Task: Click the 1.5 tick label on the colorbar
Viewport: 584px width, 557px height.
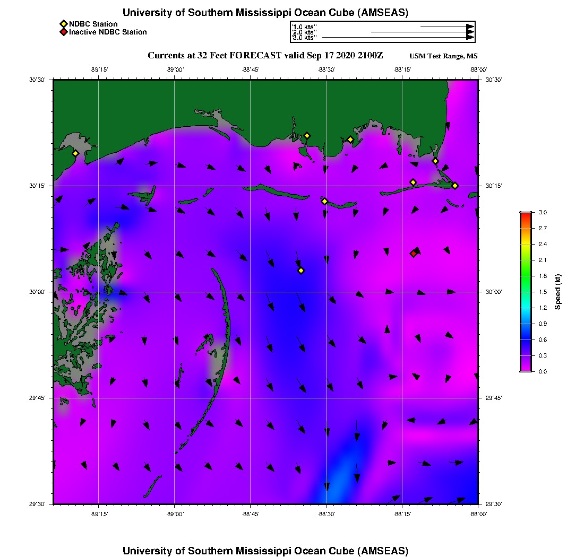Action: (x=543, y=292)
